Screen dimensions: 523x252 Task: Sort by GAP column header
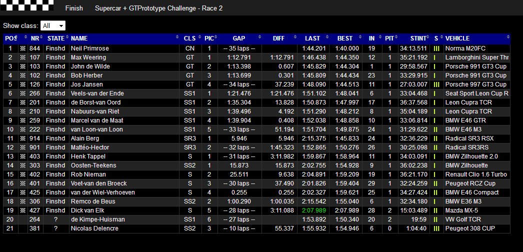pyautogui.click(x=239, y=38)
